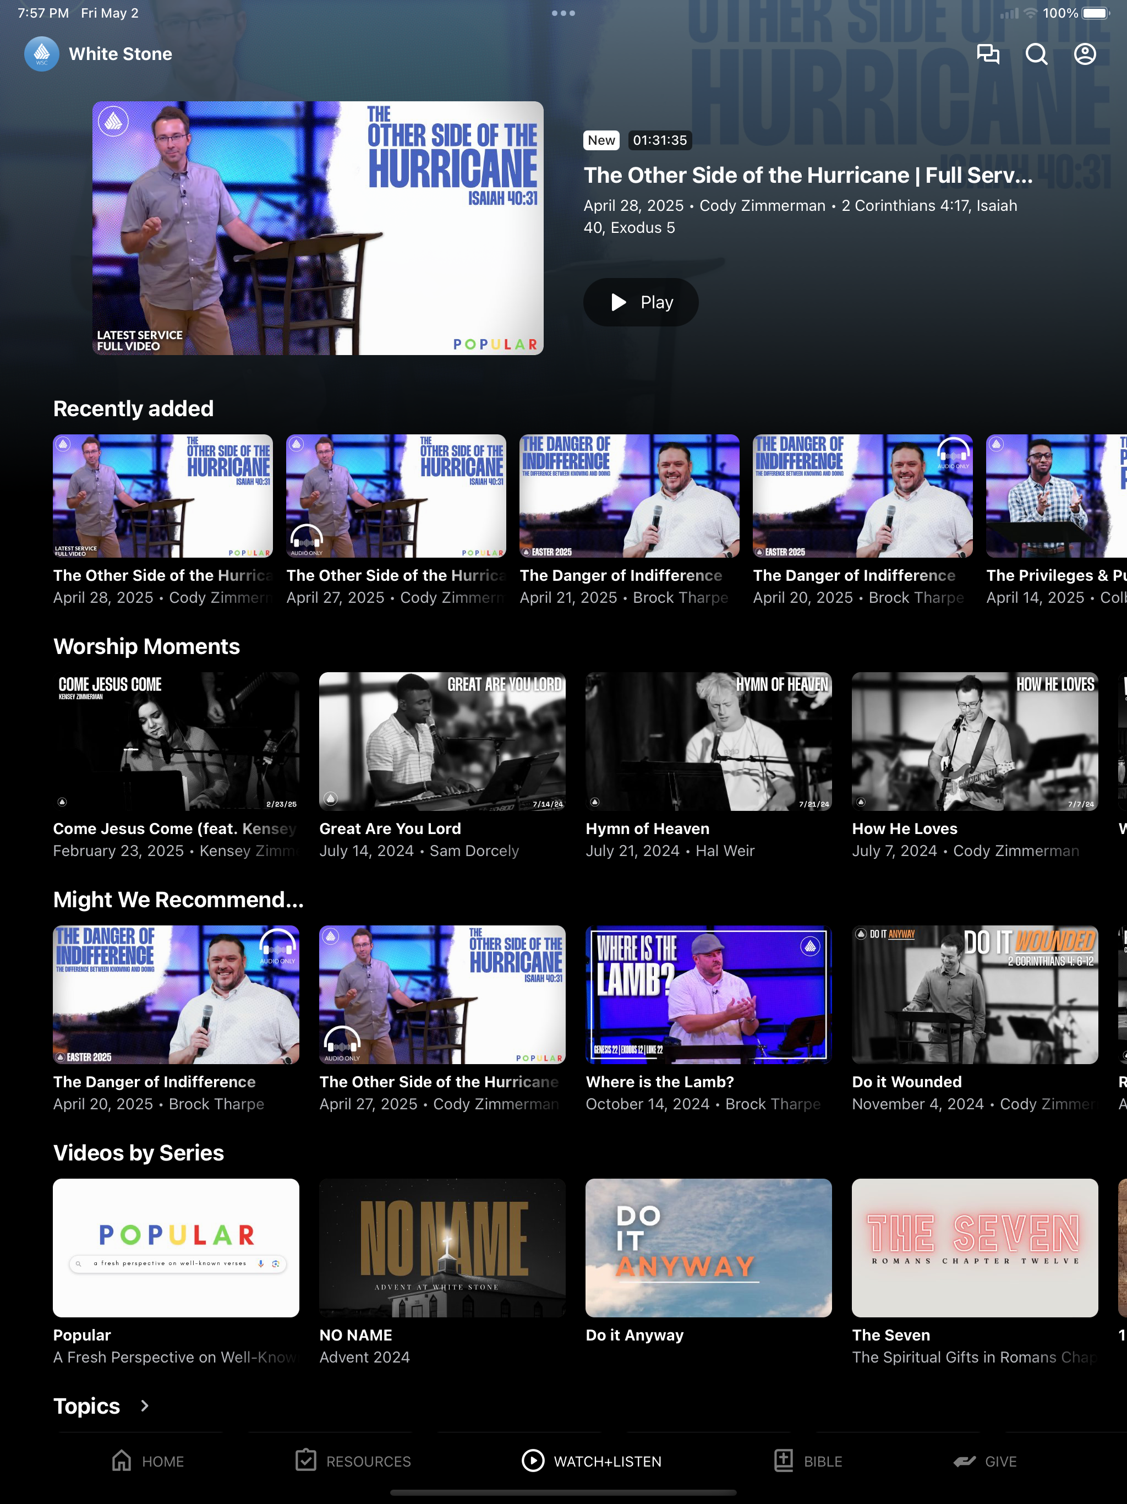
Task: Select 'July 21, 2024 • Hal Weir' text
Action: click(x=670, y=851)
